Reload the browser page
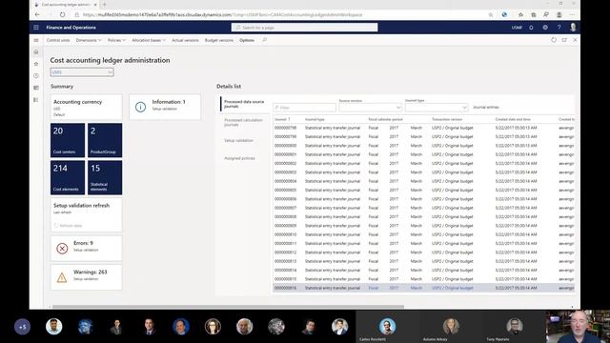 [62, 15]
